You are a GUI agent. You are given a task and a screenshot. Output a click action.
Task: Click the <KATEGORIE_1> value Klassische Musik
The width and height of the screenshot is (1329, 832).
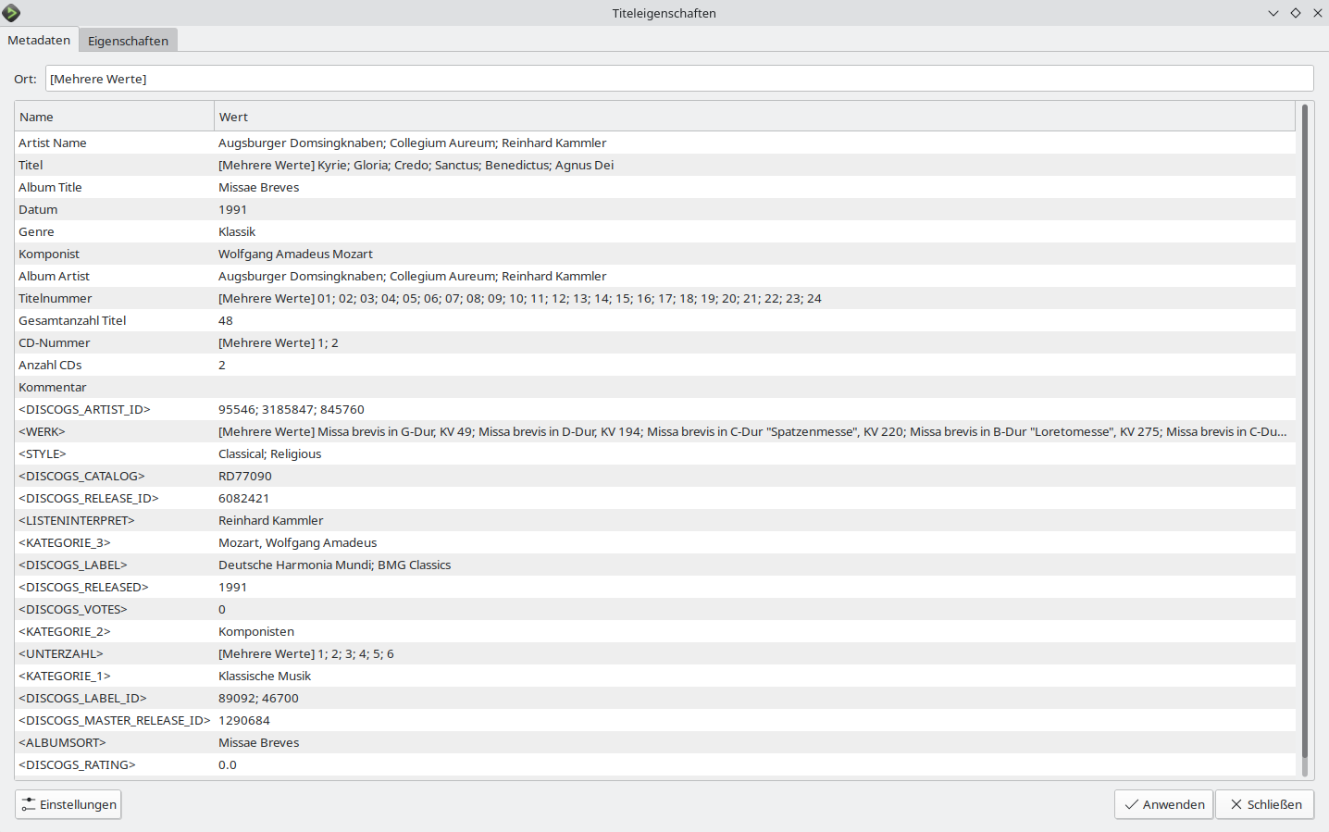265,676
